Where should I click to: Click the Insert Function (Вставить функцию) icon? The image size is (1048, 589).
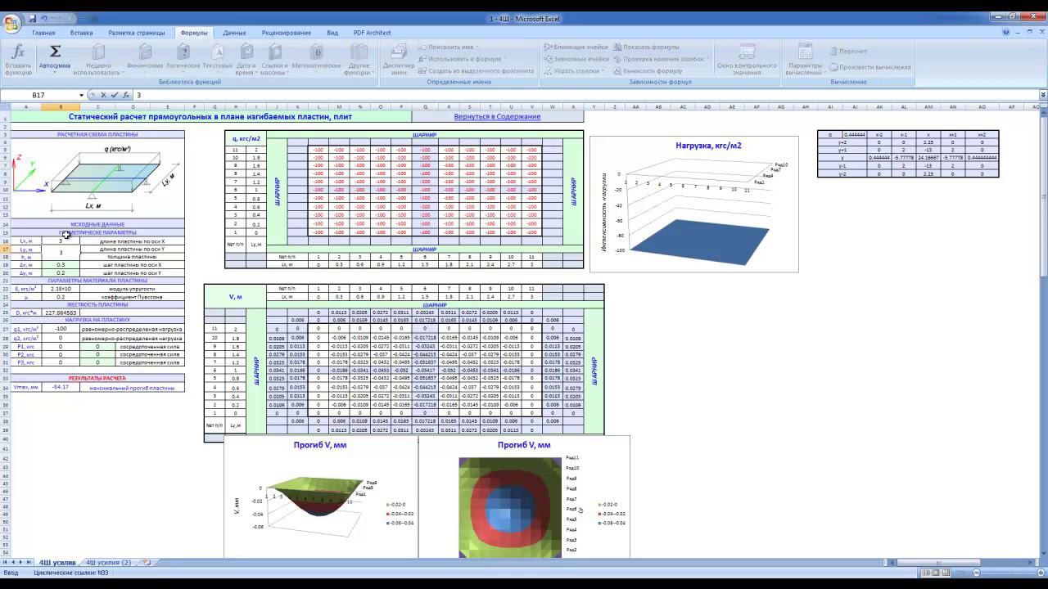click(18, 60)
